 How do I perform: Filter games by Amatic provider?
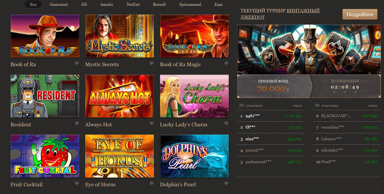[107, 4]
